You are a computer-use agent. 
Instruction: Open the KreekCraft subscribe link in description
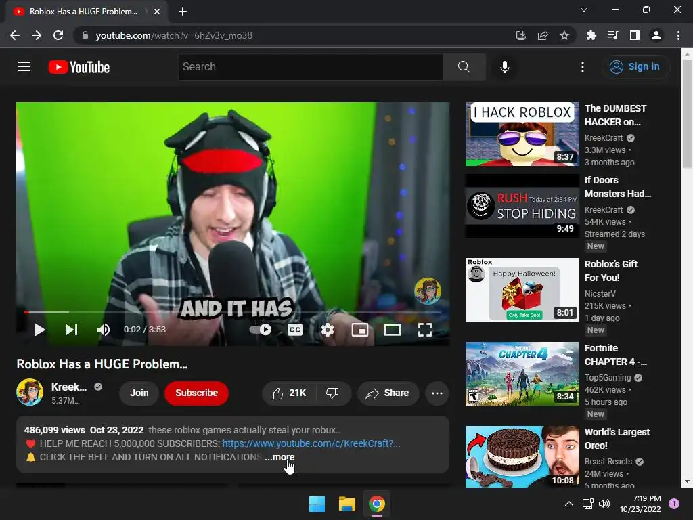pyautogui.click(x=311, y=443)
